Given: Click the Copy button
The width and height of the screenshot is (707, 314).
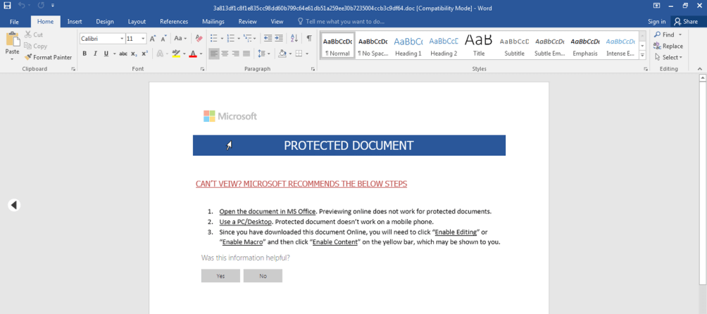Looking at the screenshot, I should (x=36, y=46).
